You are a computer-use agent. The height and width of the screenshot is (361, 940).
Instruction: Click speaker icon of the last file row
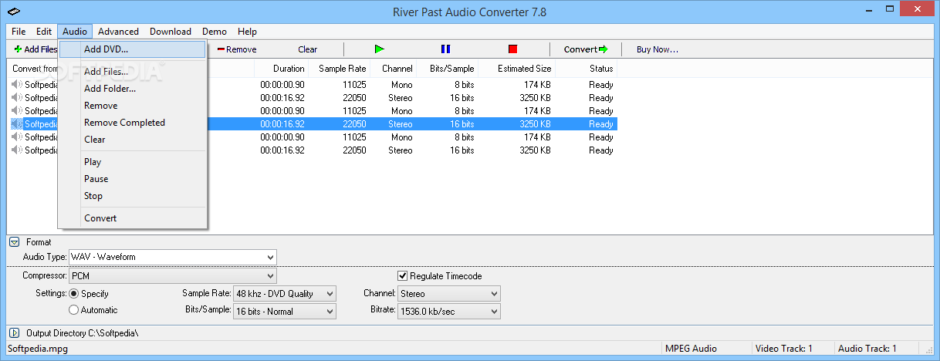[17, 150]
